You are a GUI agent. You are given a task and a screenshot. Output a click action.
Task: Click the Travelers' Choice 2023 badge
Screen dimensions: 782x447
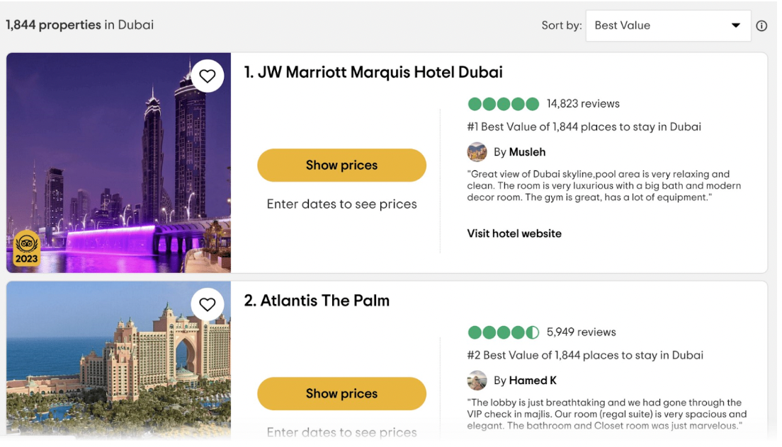pyautogui.click(x=25, y=248)
